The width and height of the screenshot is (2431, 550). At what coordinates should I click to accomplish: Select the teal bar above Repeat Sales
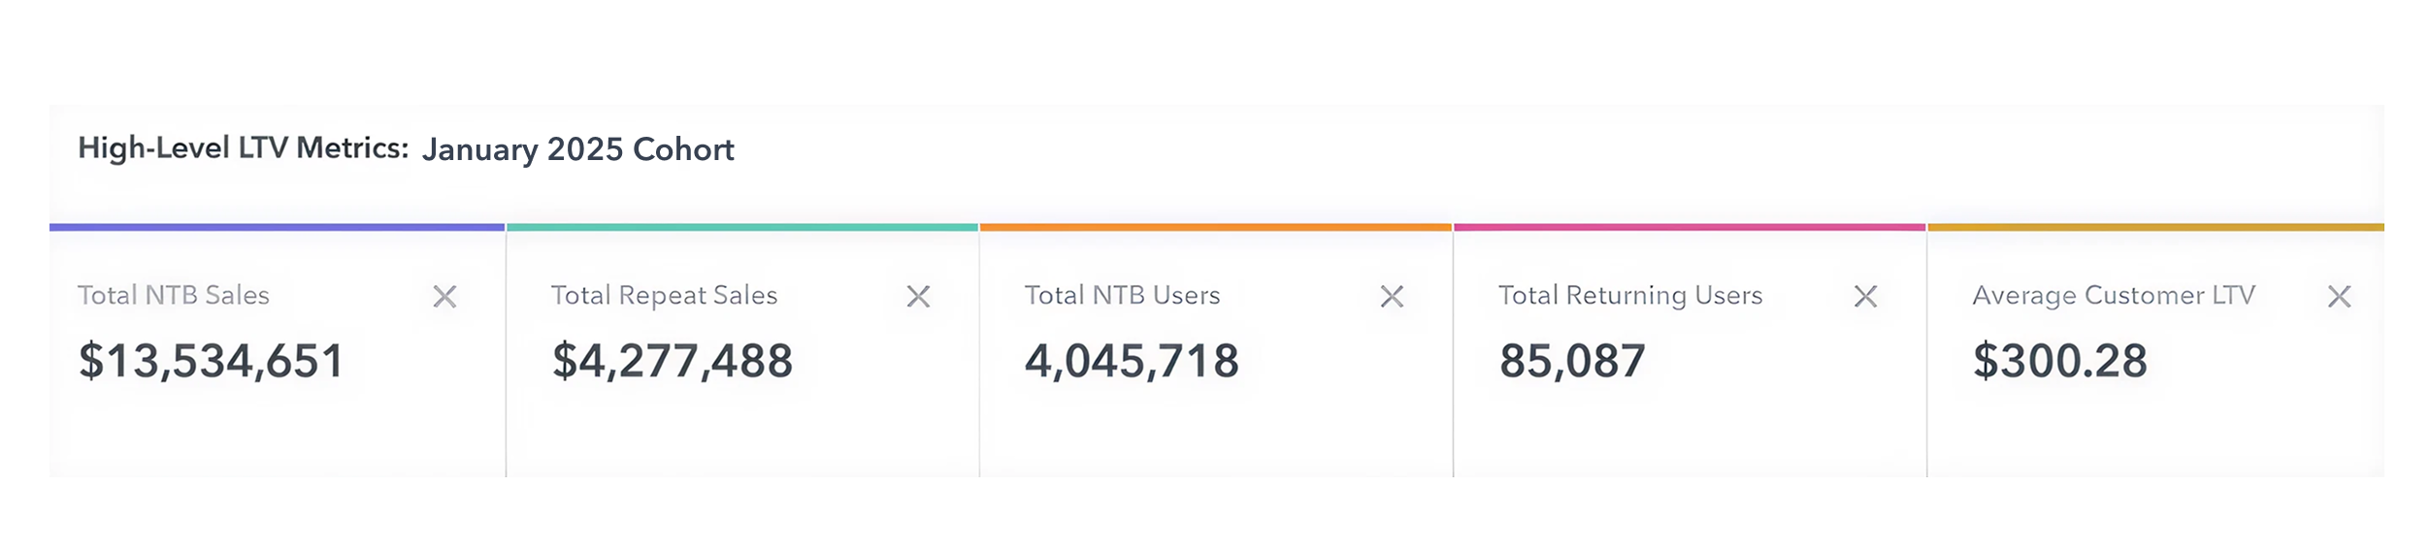point(742,227)
